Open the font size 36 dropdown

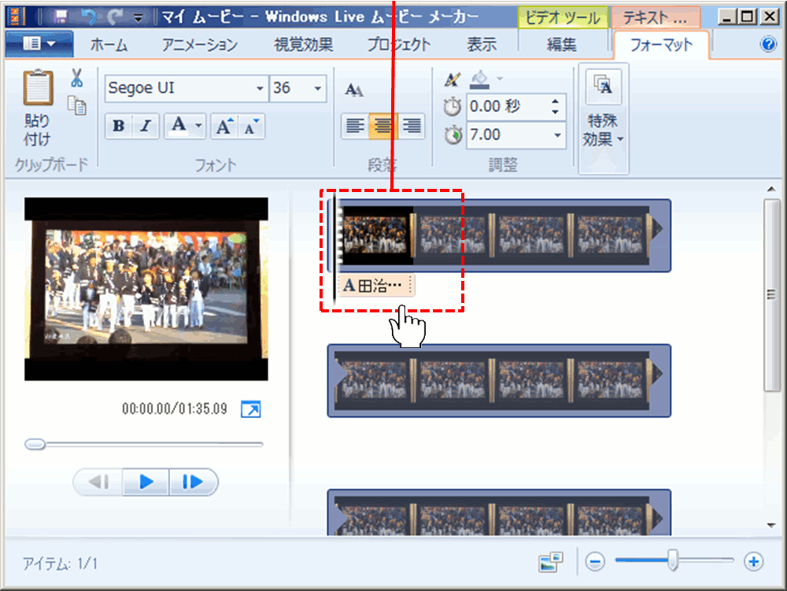point(318,89)
